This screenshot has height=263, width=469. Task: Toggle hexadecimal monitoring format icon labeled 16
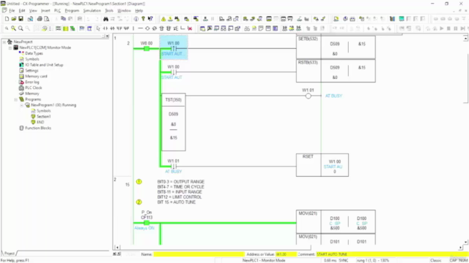pos(298,28)
